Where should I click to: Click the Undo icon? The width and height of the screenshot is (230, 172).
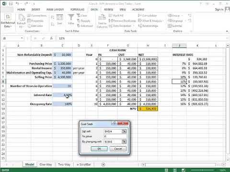pyautogui.click(x=17, y=3)
